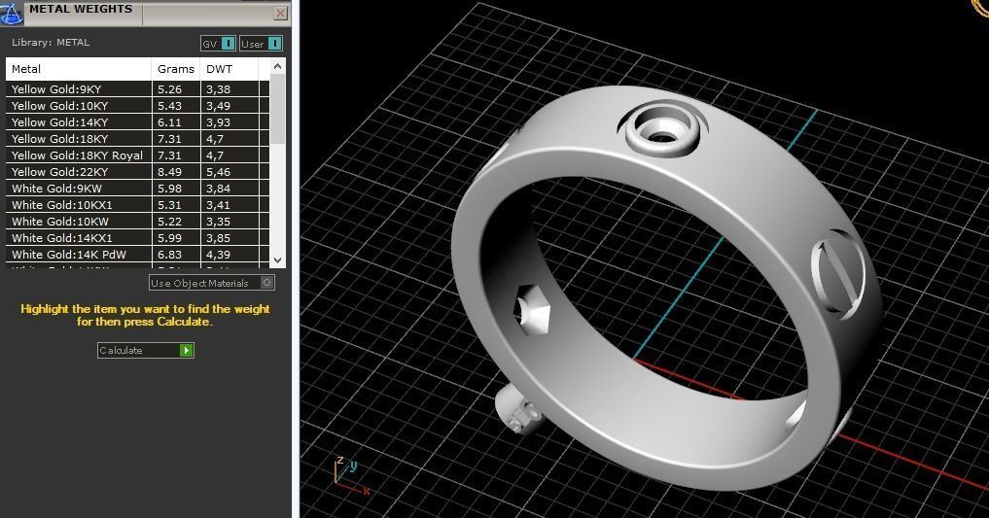Sort by the Metal column header

tap(78, 69)
